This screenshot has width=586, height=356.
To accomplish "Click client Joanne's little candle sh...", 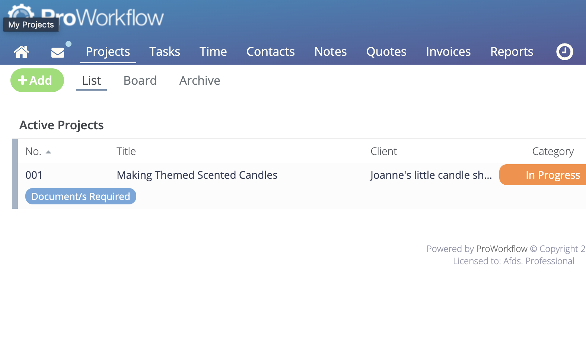I will point(431,175).
